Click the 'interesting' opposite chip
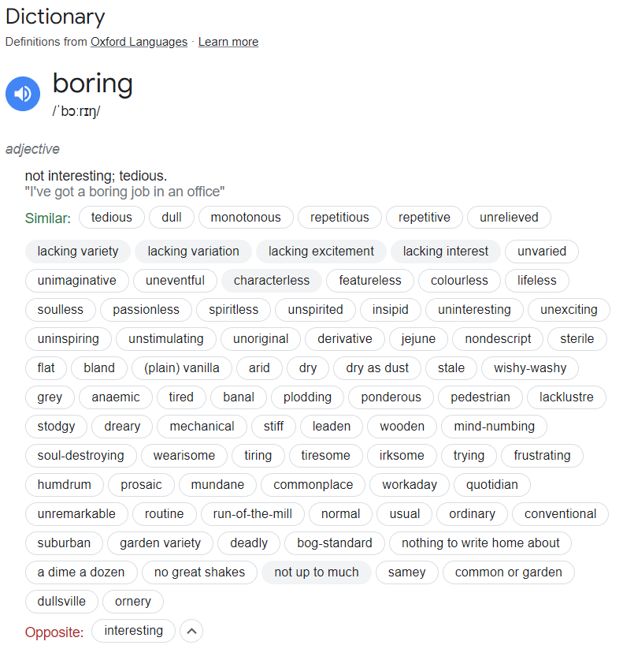The width and height of the screenshot is (623, 660). [133, 630]
